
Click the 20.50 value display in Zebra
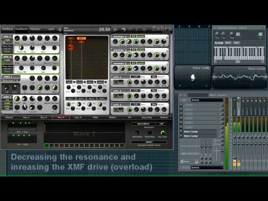click(104, 29)
